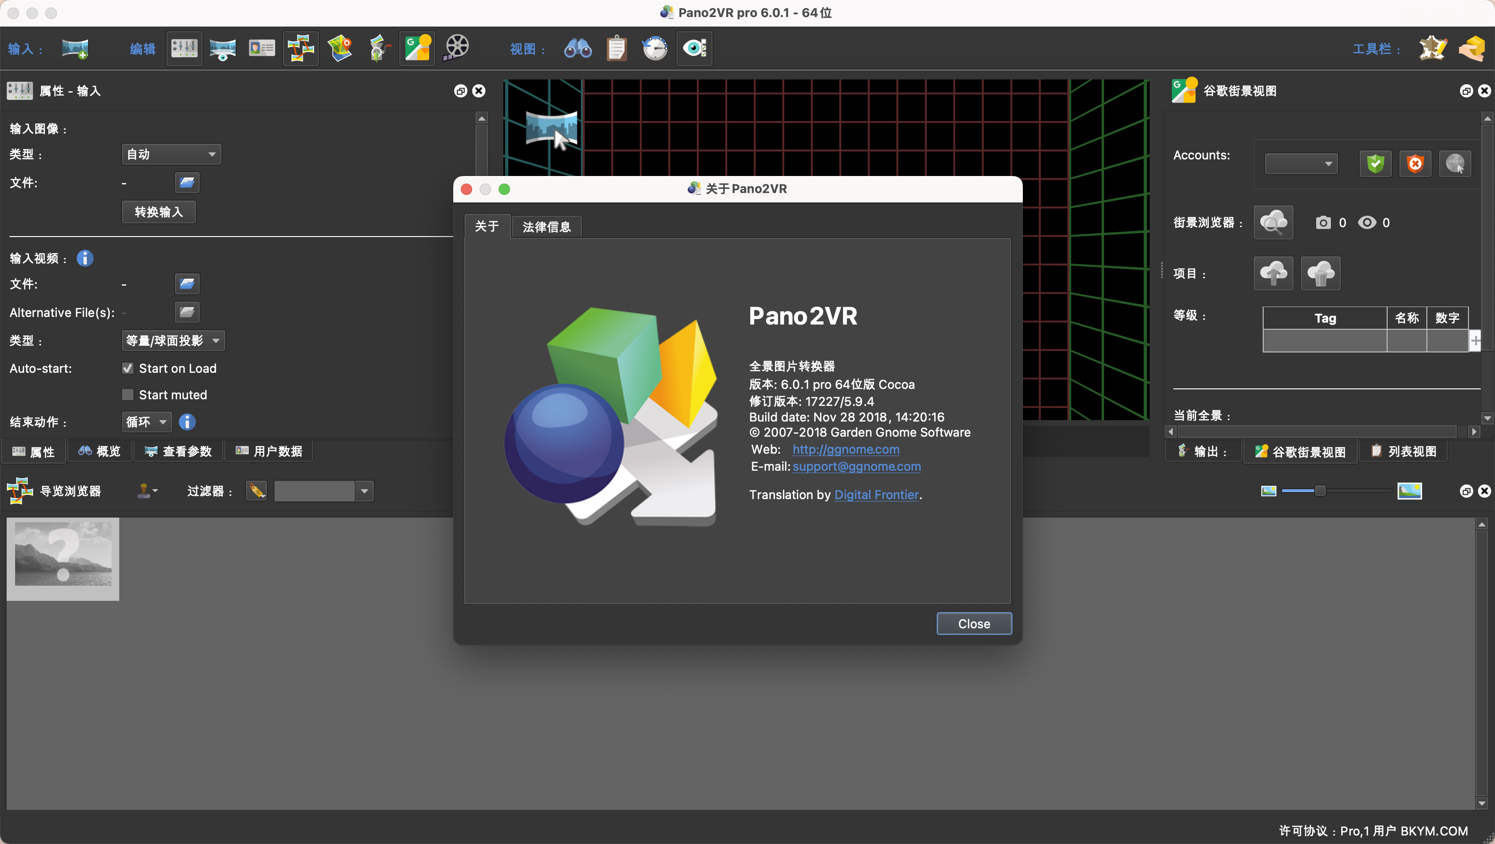This screenshot has height=844, width=1495.
Task: Toggle the eye checklist view icon
Action: click(694, 48)
